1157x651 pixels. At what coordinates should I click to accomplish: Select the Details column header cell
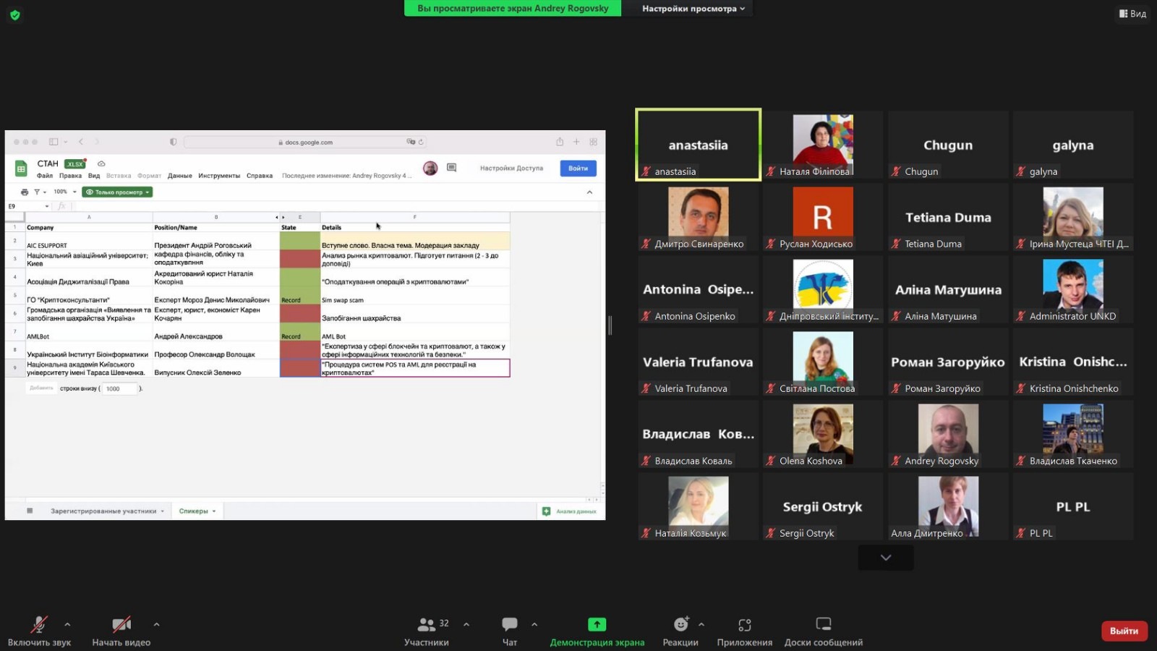[415, 227]
